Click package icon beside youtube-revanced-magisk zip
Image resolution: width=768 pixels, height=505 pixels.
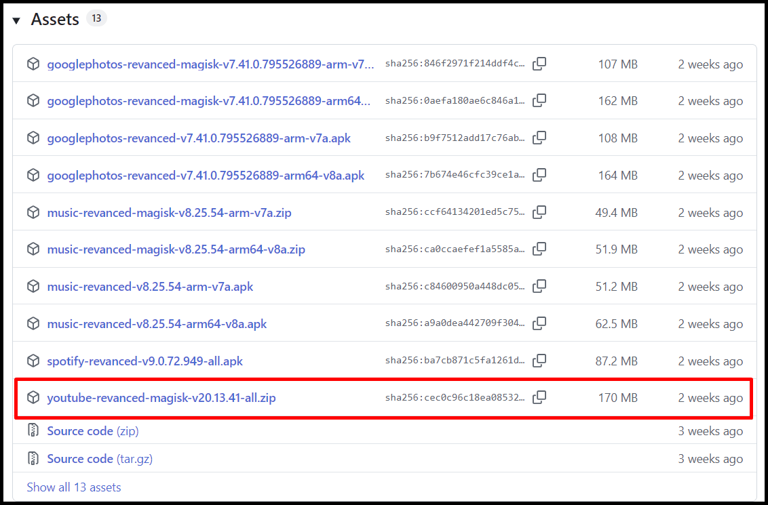coord(33,397)
